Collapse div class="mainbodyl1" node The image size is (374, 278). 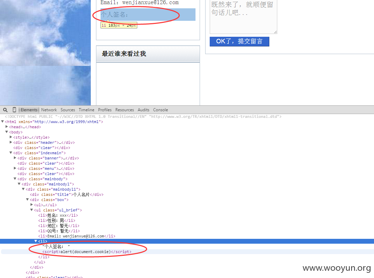point(23,189)
